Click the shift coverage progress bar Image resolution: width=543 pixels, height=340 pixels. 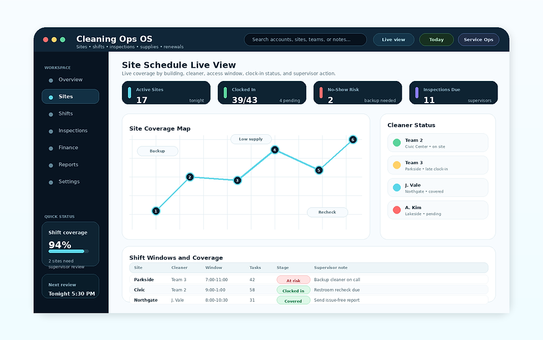(69, 251)
